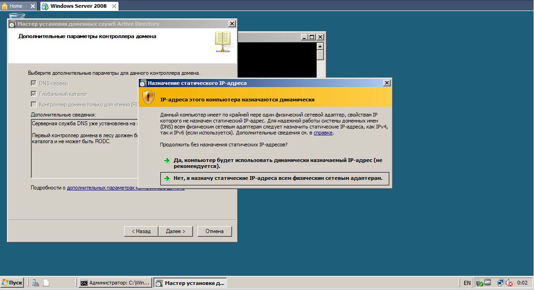This screenshot has height=290, width=534.
Task: Click the EN language indicator
Action: (467, 283)
